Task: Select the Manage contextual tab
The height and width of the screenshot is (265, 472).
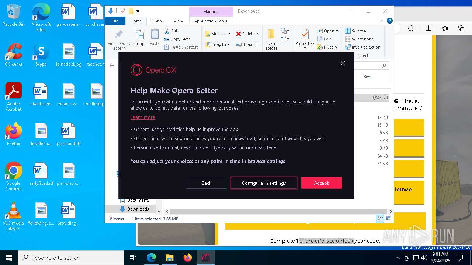Action: (x=211, y=12)
